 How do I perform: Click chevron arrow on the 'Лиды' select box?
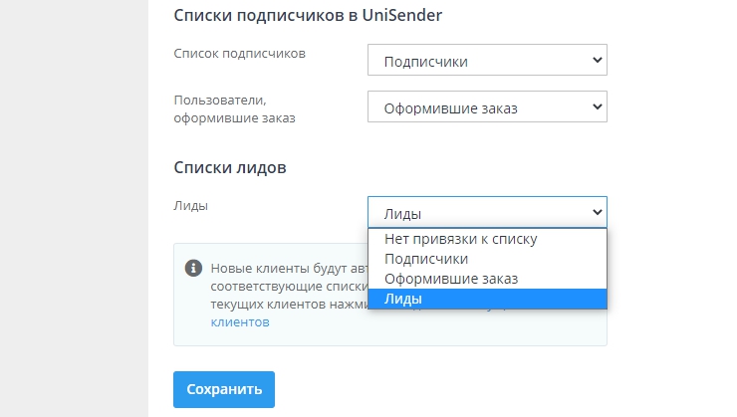coord(598,212)
